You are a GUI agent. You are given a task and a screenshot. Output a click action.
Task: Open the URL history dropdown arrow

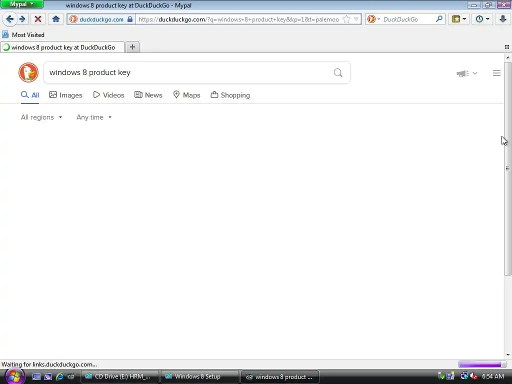pyautogui.click(x=356, y=19)
